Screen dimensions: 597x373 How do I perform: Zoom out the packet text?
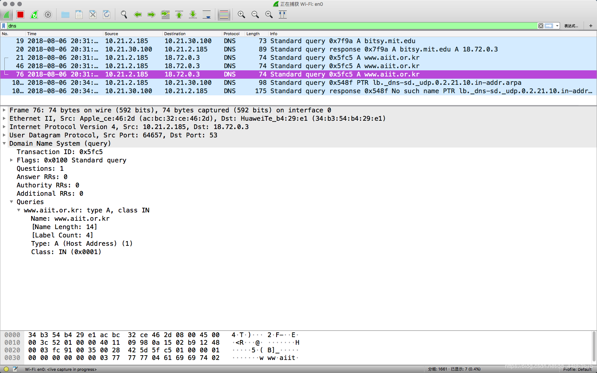255,15
